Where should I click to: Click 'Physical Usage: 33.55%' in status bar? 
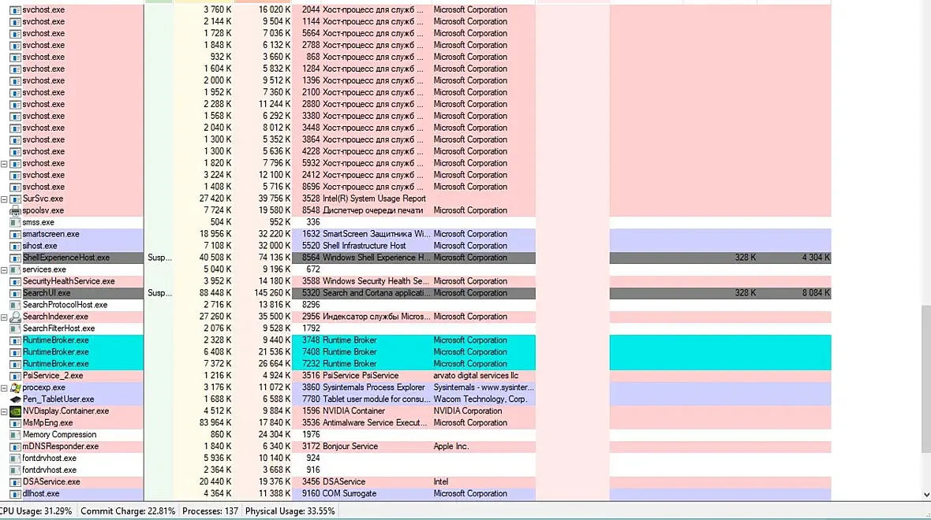tap(290, 511)
